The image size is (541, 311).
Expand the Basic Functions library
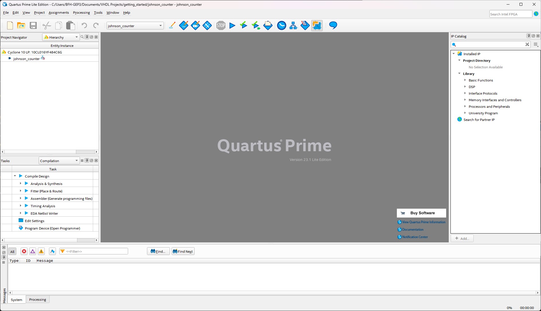465,80
